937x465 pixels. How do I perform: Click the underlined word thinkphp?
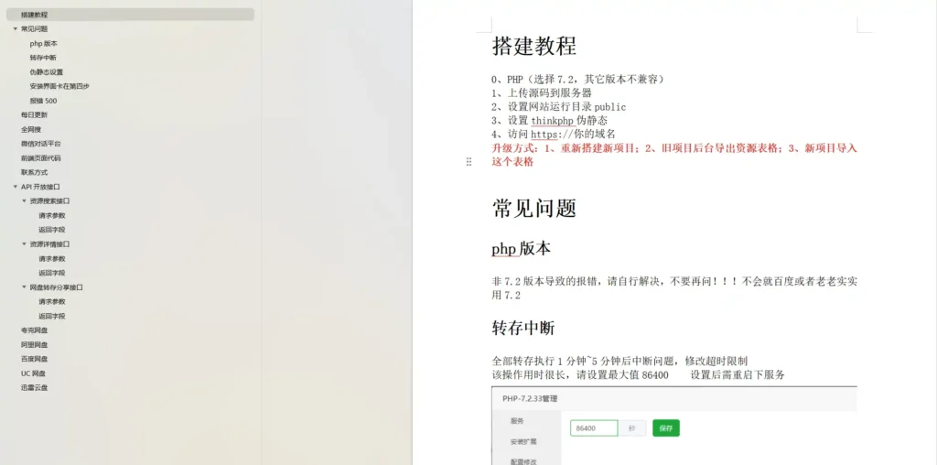552,120
